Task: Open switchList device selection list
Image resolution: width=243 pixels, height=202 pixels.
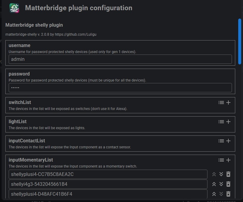Action: (x=221, y=102)
